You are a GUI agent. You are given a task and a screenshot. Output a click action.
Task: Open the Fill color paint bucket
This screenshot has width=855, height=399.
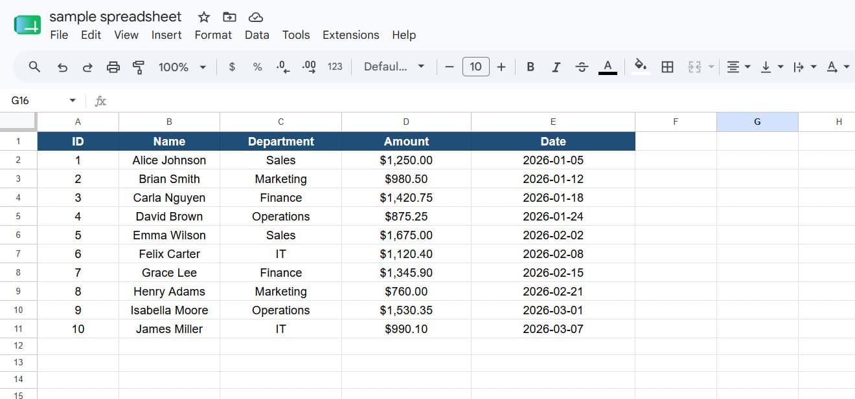click(641, 67)
